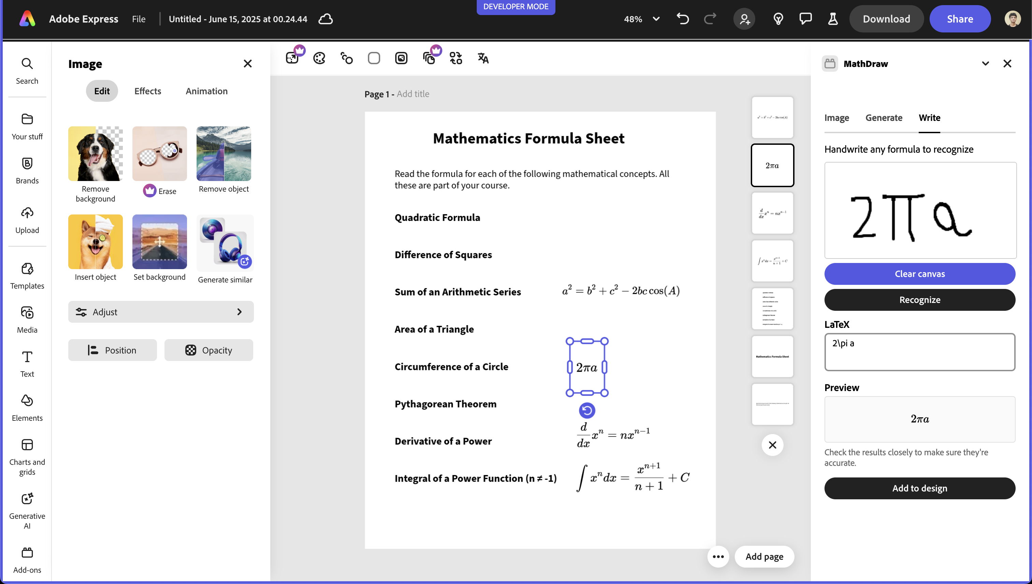Select the derivative formula page thumbnail
The image size is (1032, 584).
[x=772, y=213]
